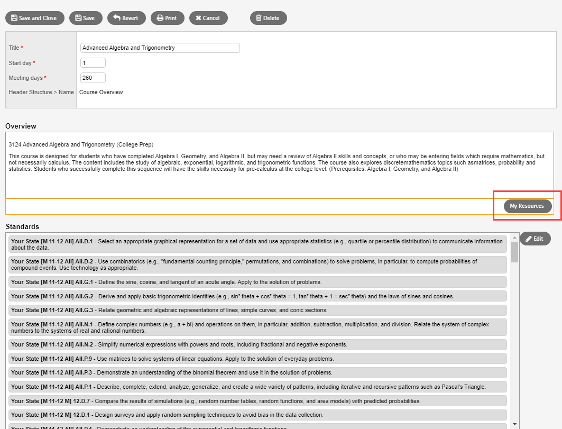Click the Save button with the disk icon
The image size is (562, 429).
coord(85,18)
